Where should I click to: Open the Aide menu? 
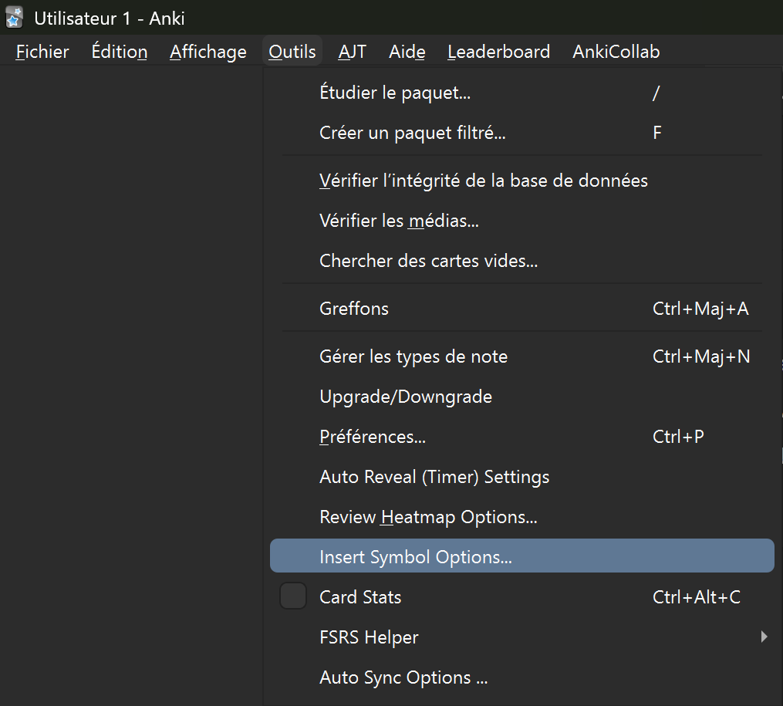[x=407, y=52]
